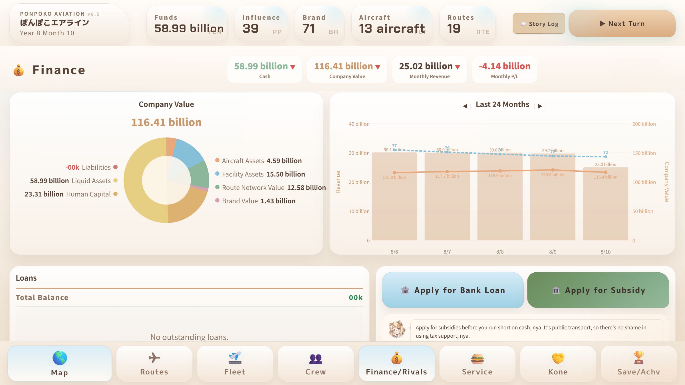The image size is (685, 385).
Task: Click the Save/Achv trophy icon
Action: (x=639, y=358)
